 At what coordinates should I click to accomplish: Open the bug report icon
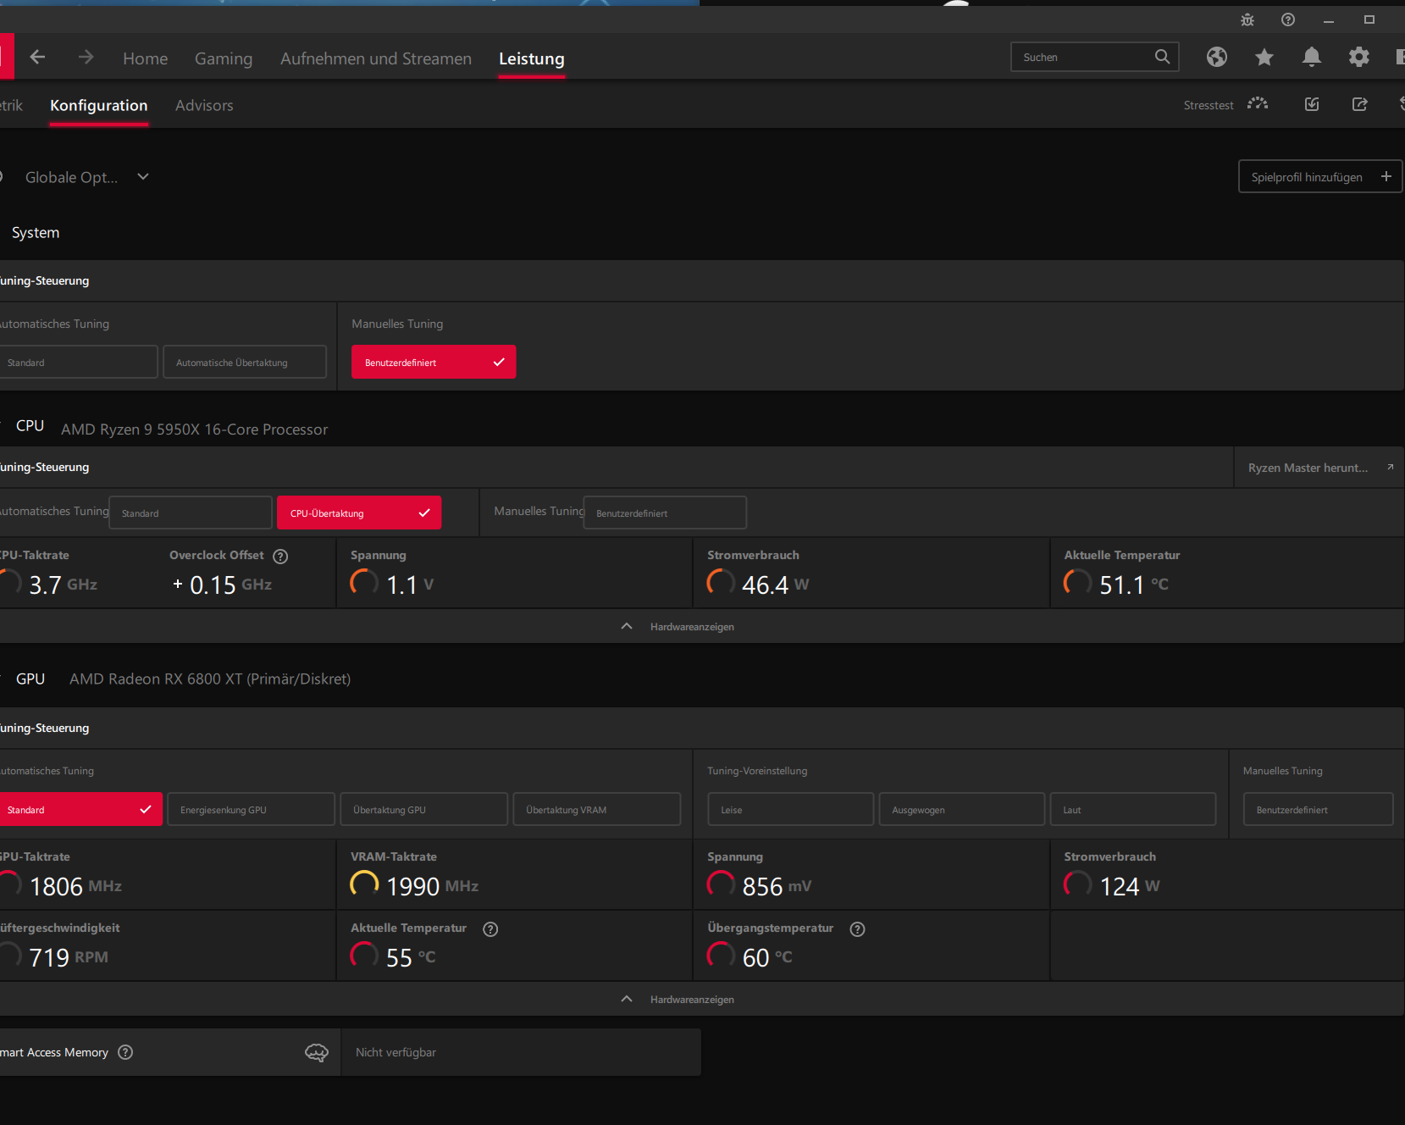click(x=1247, y=19)
